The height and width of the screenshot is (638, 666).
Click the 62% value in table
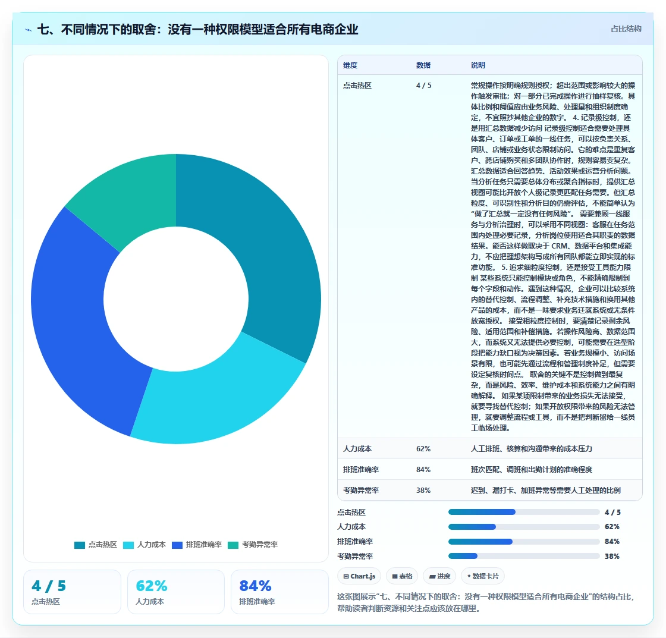tap(423, 448)
